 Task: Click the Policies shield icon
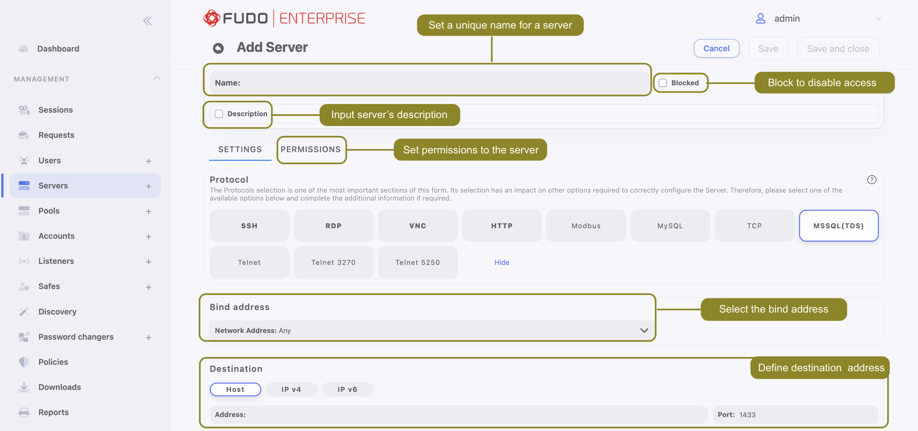tap(24, 362)
